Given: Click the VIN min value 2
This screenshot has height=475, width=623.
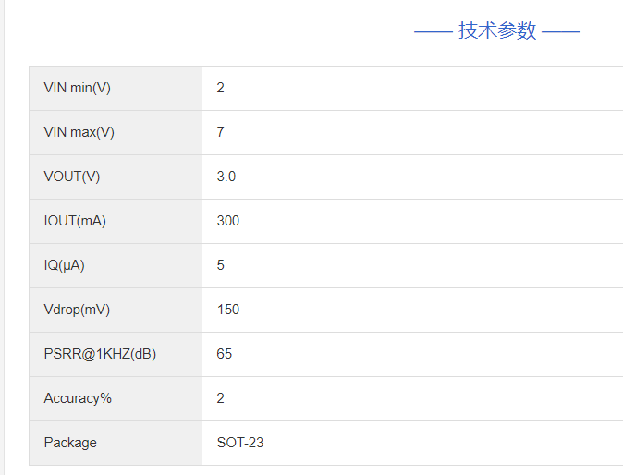Looking at the screenshot, I should pos(221,88).
